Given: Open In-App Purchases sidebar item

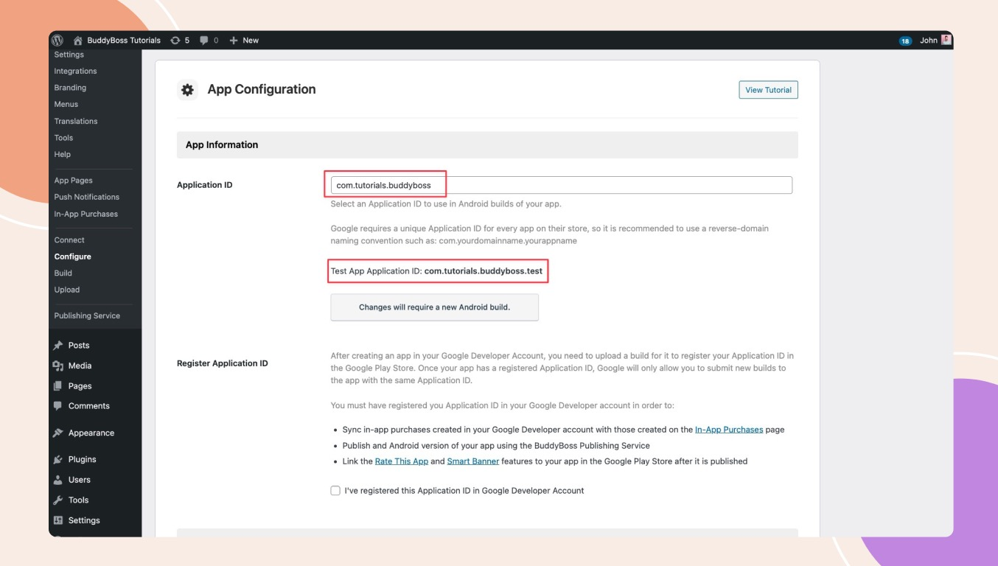Looking at the screenshot, I should 86,214.
